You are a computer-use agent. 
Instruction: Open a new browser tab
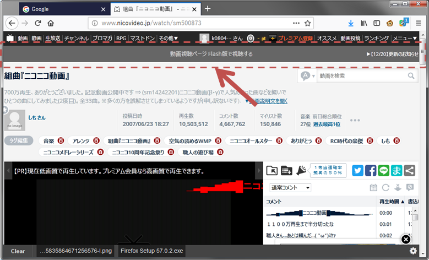pos(208,9)
